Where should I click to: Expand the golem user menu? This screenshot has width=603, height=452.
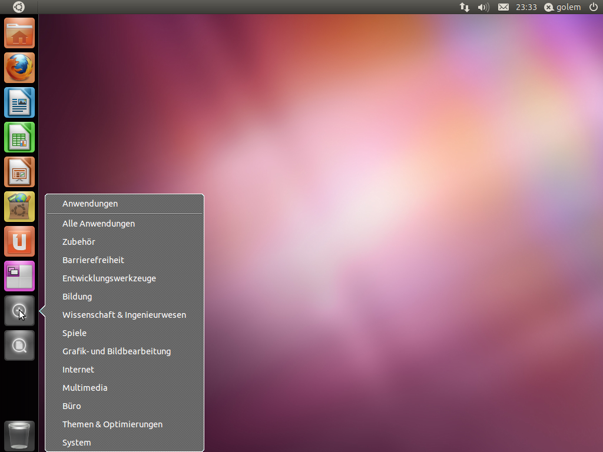(x=562, y=7)
